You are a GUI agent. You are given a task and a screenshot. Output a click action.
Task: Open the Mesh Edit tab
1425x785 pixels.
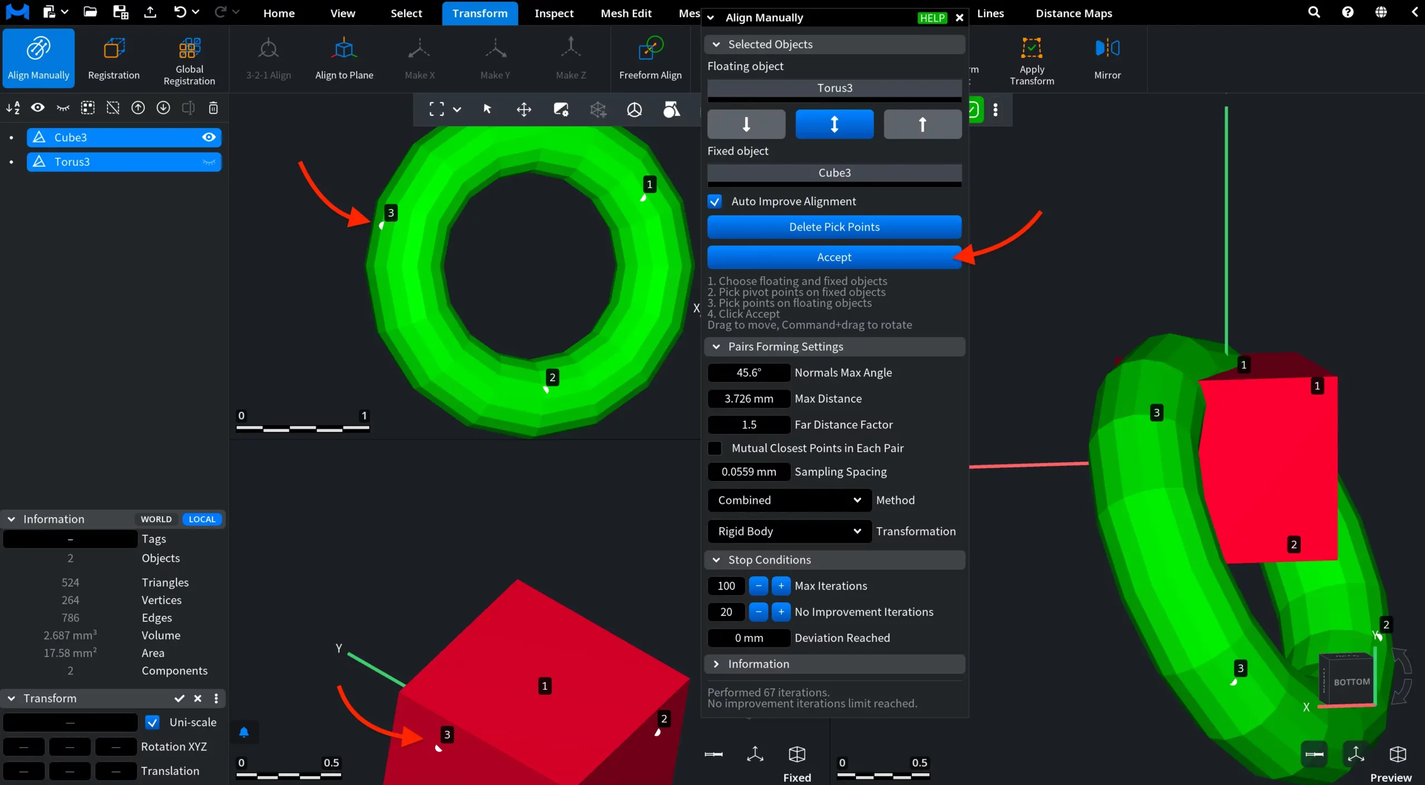click(x=626, y=13)
